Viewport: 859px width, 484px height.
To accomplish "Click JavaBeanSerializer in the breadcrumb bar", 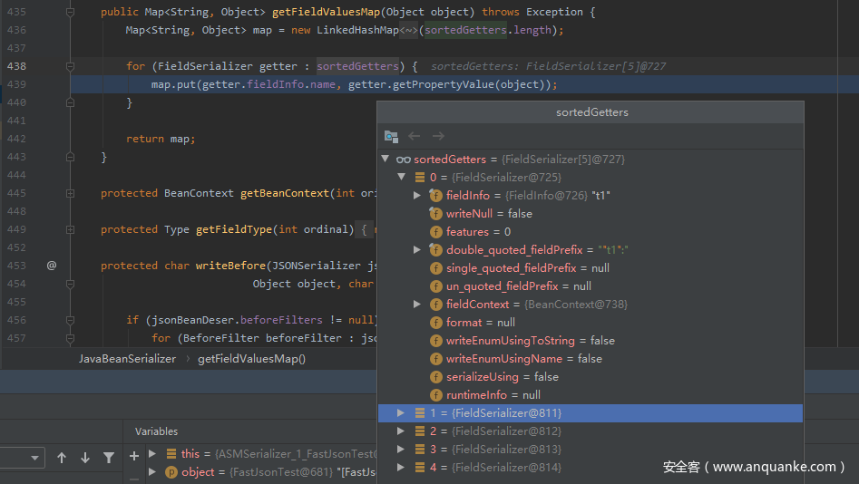I will point(127,359).
